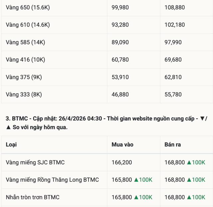The width and height of the screenshot is (213, 207).
Task: Click the Vàng 333 (8K) sell price 55,780
Action: [173, 94]
